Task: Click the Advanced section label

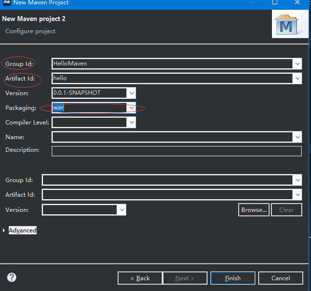Action: pyautogui.click(x=22, y=230)
